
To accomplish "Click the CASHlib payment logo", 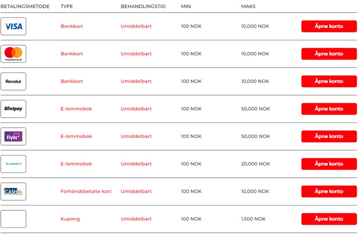I will (x=13, y=191).
